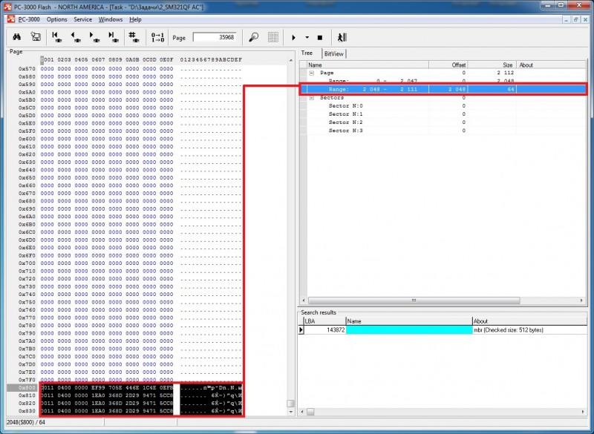Image resolution: width=594 pixels, height=434 pixels.
Task: Click the Name column header in the Tree panel
Action: (x=368, y=65)
